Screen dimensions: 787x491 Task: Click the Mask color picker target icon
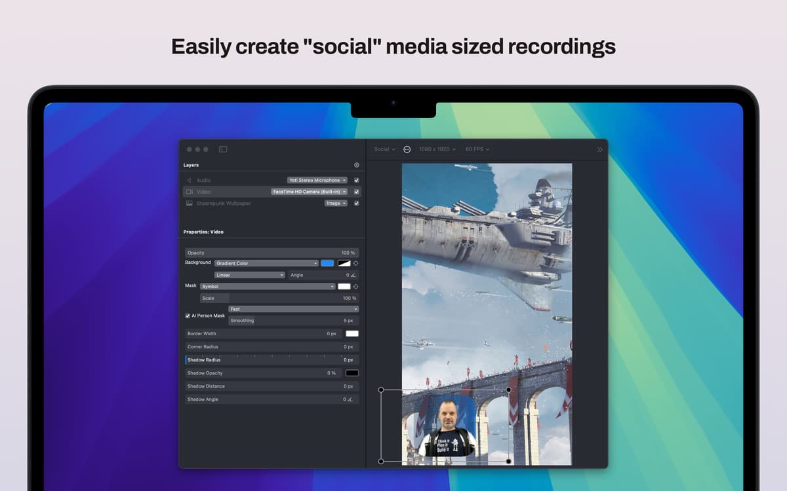(356, 287)
